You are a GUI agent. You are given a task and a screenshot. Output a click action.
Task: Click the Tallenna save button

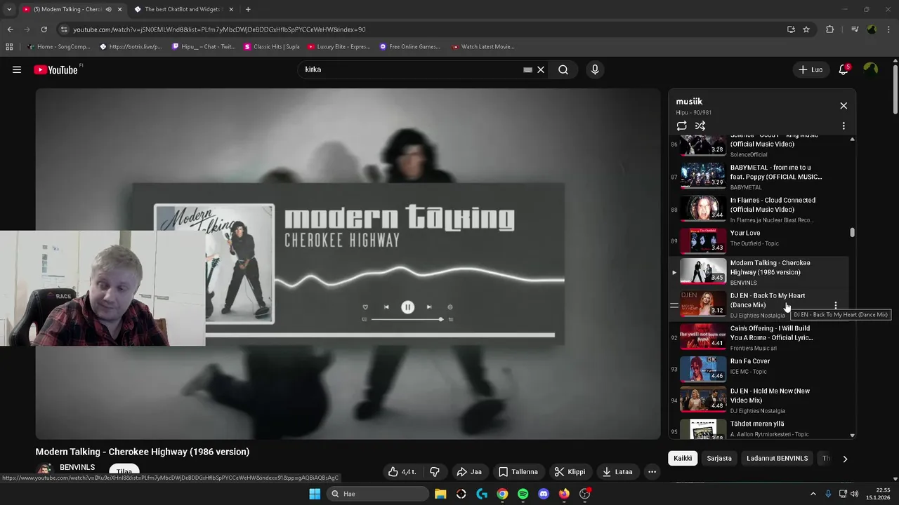[x=518, y=472]
